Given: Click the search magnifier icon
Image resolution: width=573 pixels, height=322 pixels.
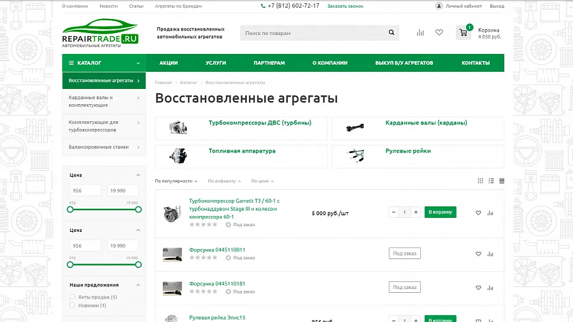Looking at the screenshot, I should coord(392,32).
